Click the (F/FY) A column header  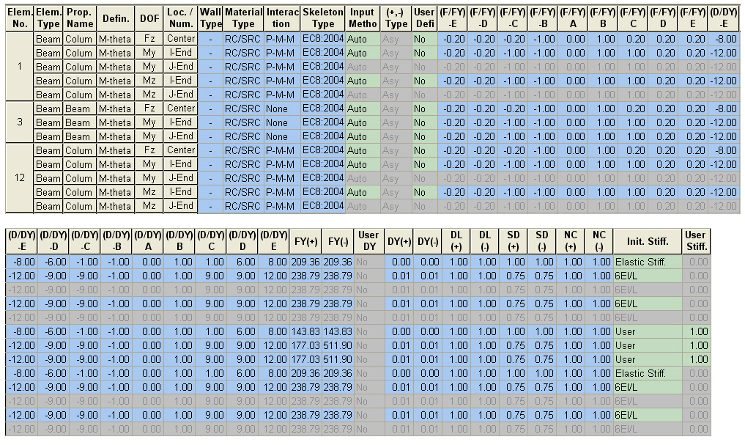[573, 18]
